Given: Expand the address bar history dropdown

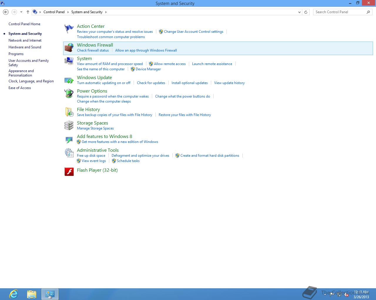Looking at the screenshot, I should pos(299,12).
